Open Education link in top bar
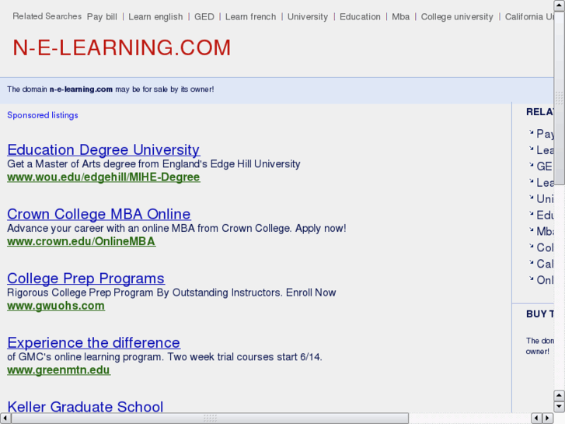 pos(360,17)
